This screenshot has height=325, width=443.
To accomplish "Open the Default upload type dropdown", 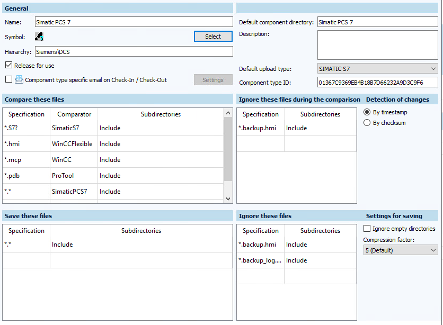I will 378,69.
